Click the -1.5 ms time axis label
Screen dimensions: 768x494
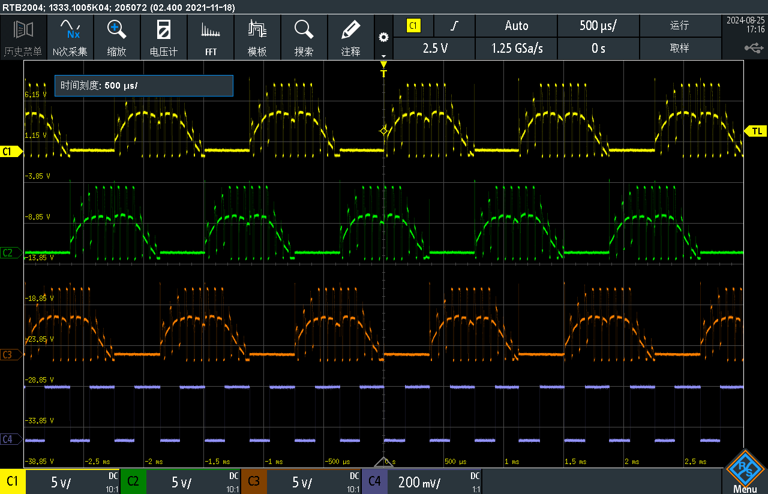pos(217,462)
